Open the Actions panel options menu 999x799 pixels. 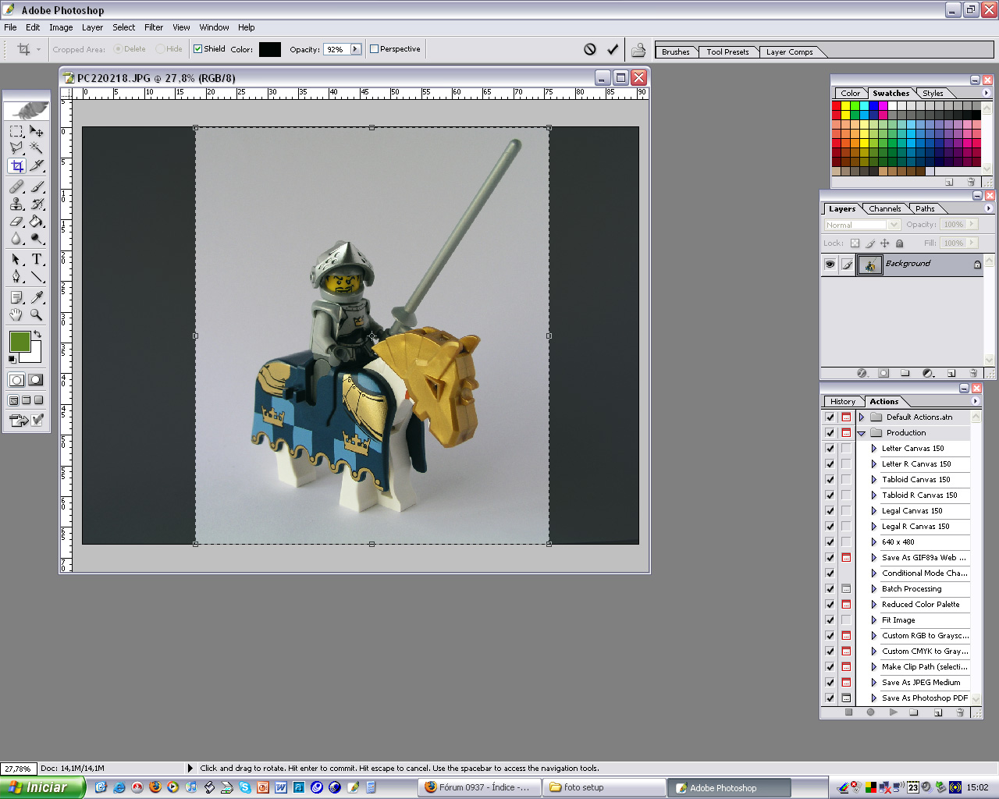[x=975, y=401]
